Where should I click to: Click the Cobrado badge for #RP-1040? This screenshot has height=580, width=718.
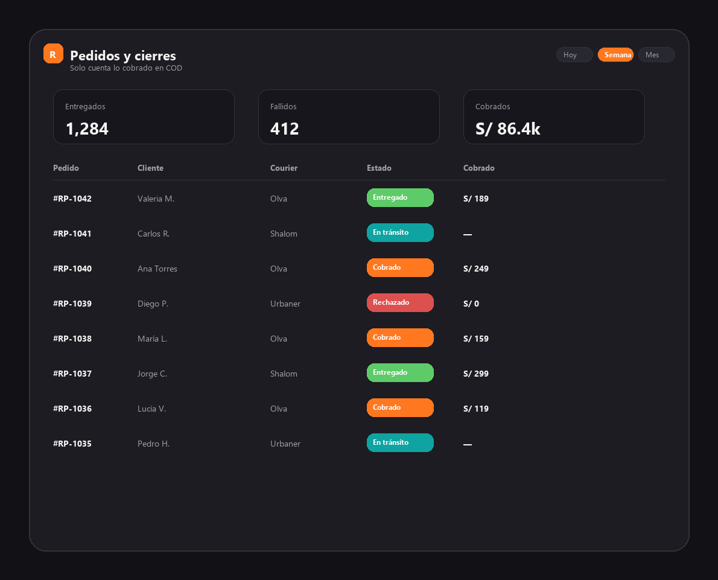click(400, 267)
